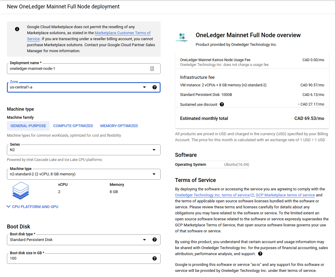Click help icon after performance analysis text

260,254
